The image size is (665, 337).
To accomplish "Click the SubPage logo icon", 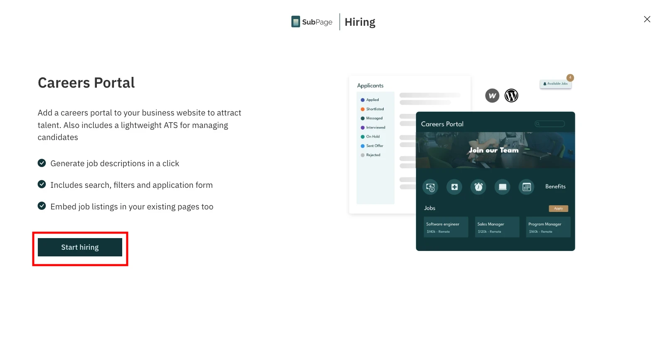I will click(x=296, y=22).
